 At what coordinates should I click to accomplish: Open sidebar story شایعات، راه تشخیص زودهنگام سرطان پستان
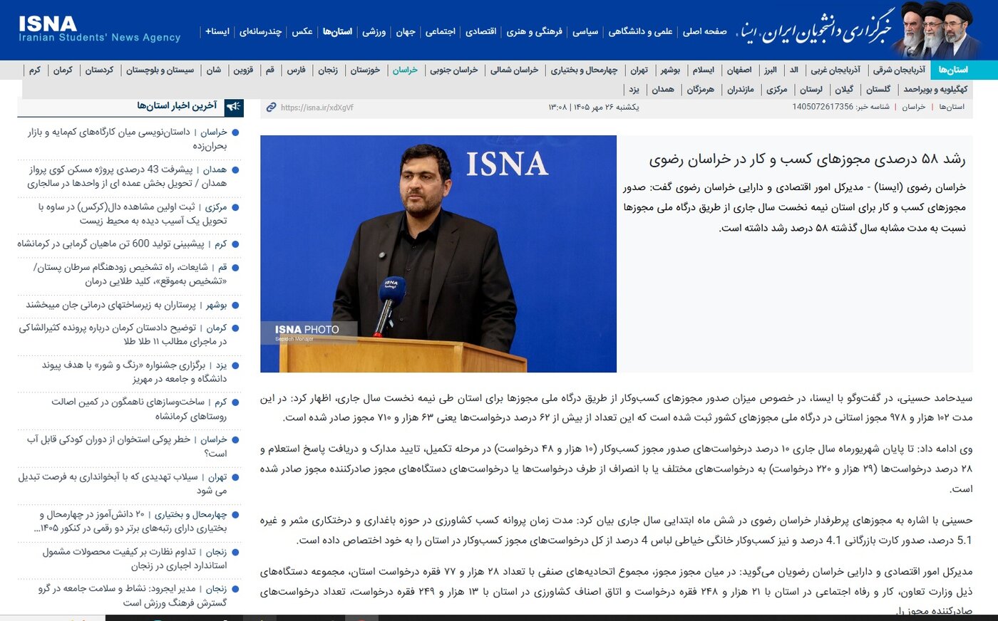pos(130,273)
